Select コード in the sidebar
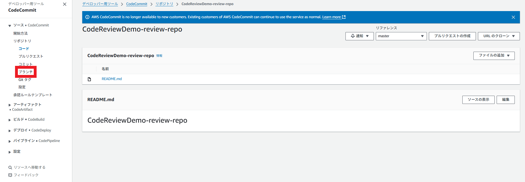This screenshot has width=525, height=182. [24, 49]
